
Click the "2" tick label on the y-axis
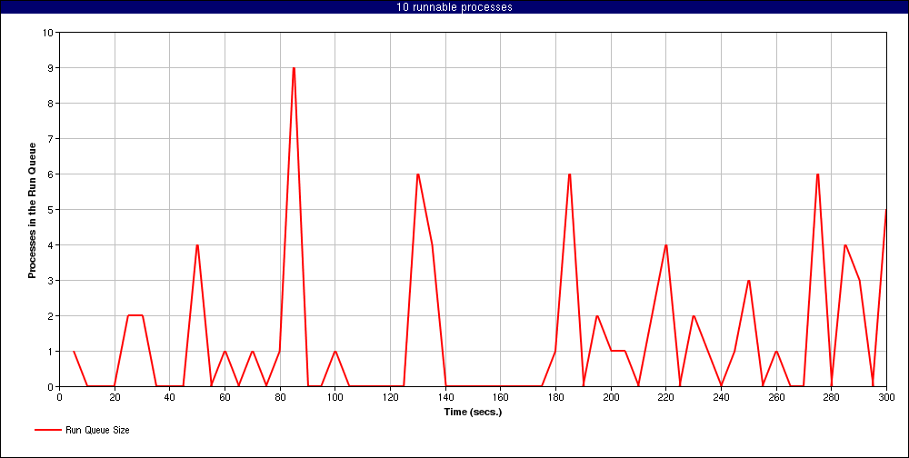[51, 316]
